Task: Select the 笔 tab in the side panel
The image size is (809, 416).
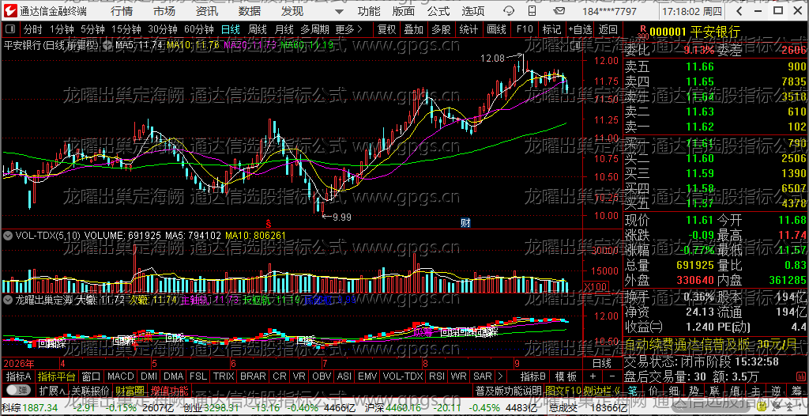Action: coord(634,390)
